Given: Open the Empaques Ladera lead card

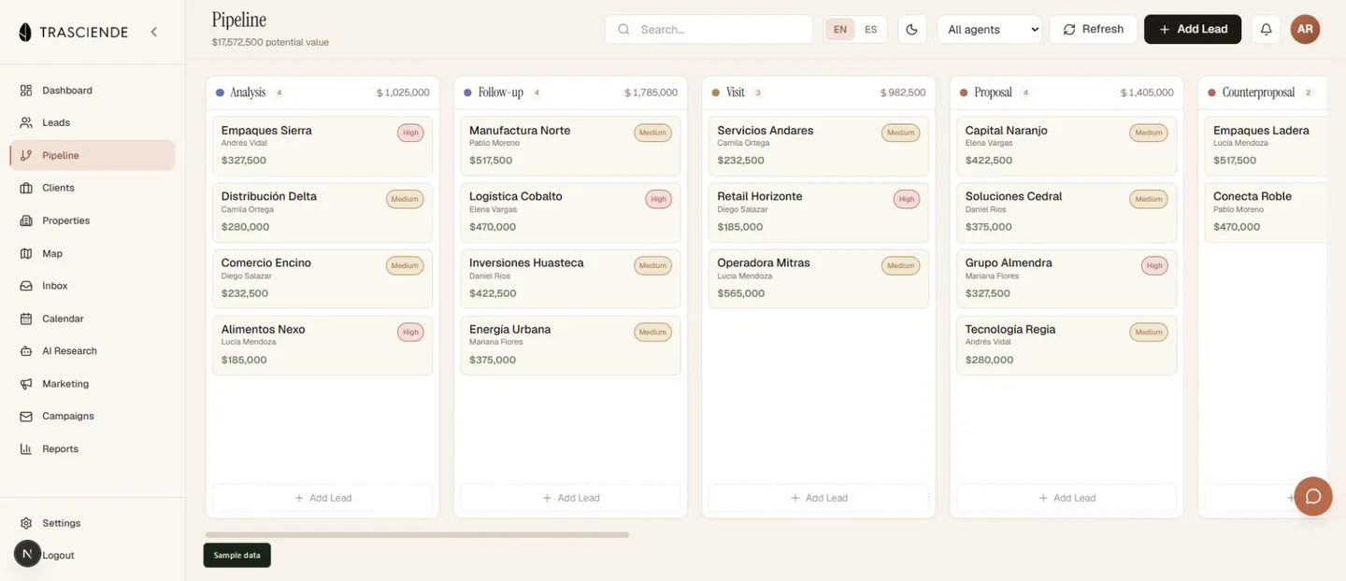Looking at the screenshot, I should pos(1267,146).
